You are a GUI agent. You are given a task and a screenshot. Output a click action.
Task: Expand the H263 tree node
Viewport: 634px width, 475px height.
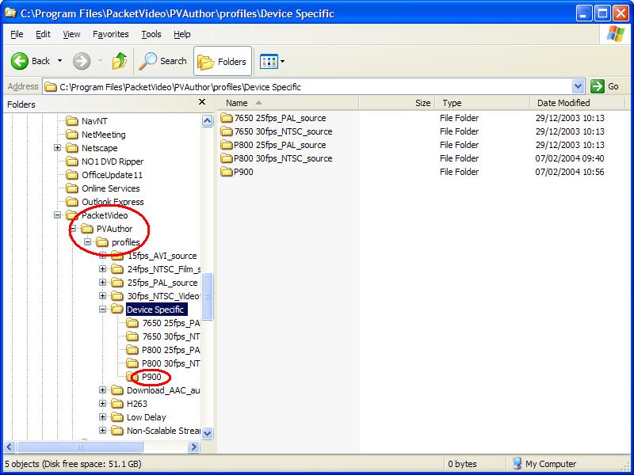click(103, 404)
